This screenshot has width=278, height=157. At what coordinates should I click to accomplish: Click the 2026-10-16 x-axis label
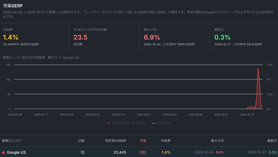coord(247,115)
